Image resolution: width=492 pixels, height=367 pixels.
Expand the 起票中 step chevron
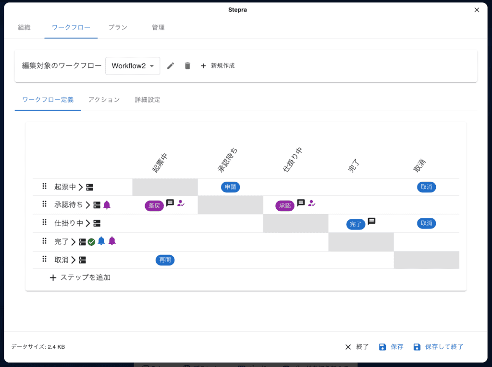tap(81, 187)
